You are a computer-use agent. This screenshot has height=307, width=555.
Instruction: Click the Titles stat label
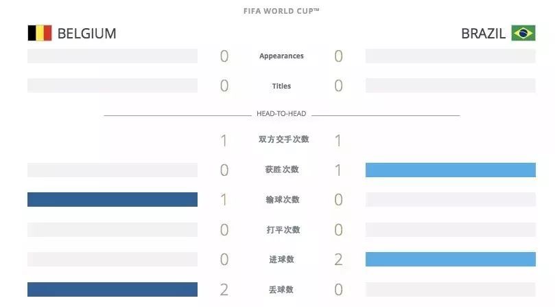point(281,86)
